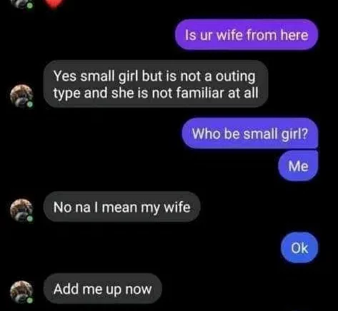Tap green status dot beside 'Add me up now' avatar
This screenshot has height=311, width=338.
30,300
